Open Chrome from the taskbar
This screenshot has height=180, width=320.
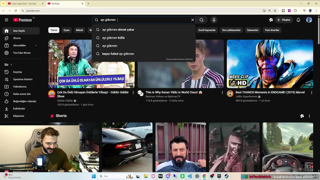[x=204, y=176]
